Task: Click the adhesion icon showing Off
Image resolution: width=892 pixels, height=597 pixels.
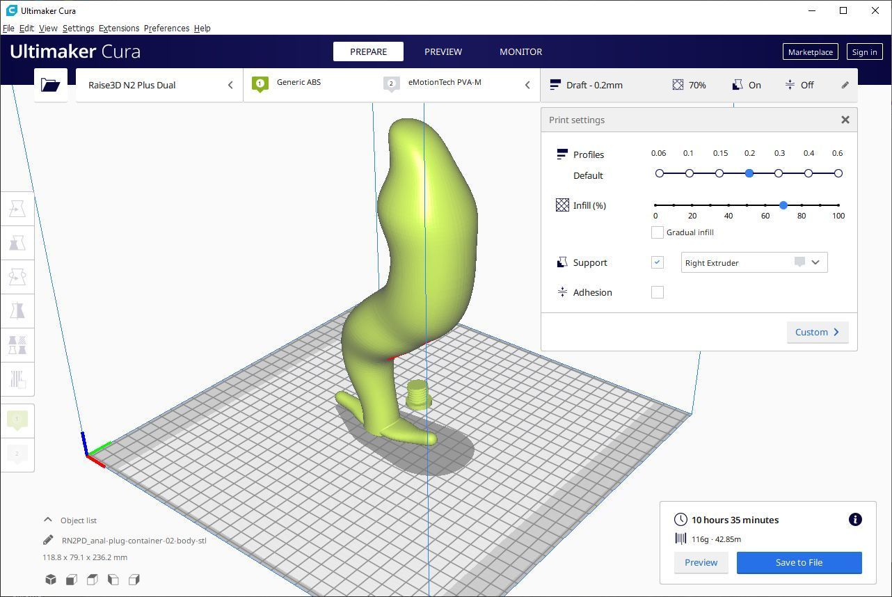Action: coord(790,85)
